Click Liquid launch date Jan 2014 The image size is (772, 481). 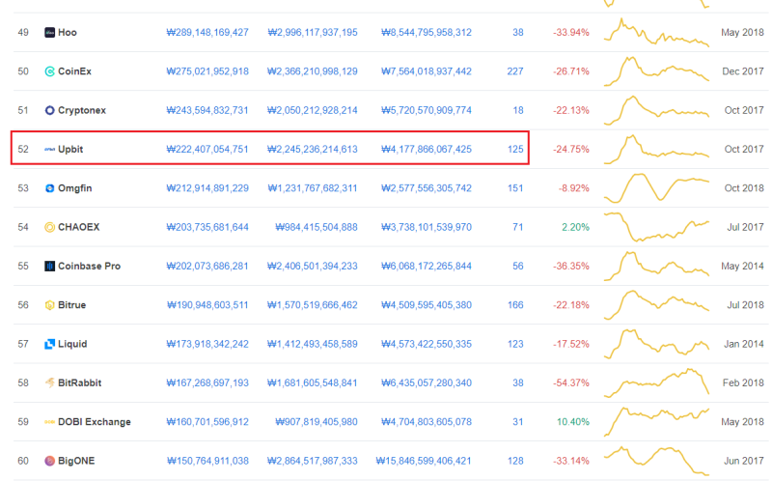tap(743, 344)
